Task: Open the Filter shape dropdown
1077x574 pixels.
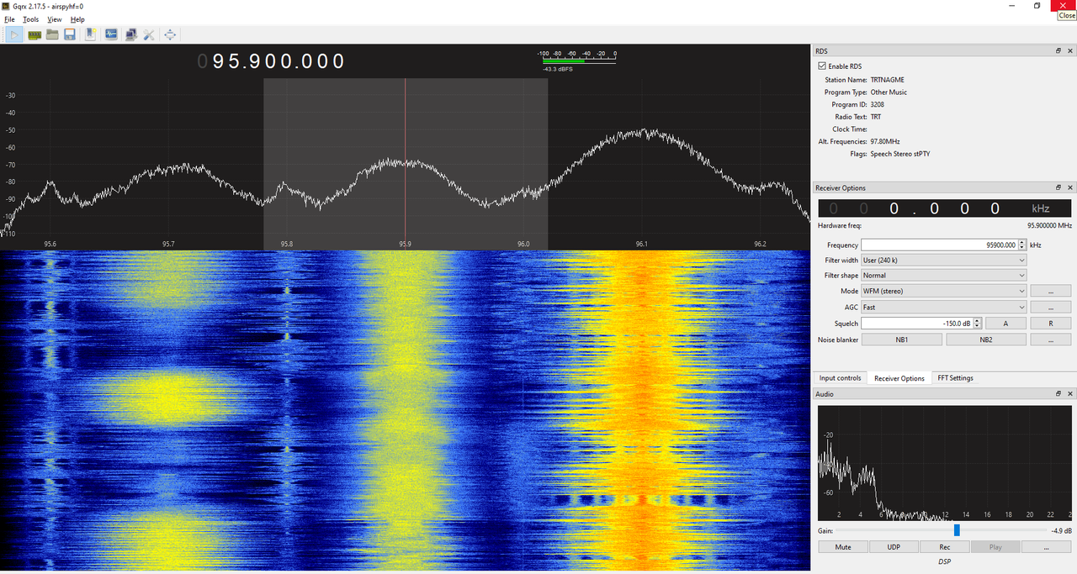Action: pyautogui.click(x=943, y=276)
